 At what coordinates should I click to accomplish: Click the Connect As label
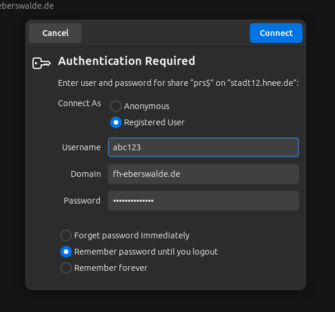pos(79,103)
